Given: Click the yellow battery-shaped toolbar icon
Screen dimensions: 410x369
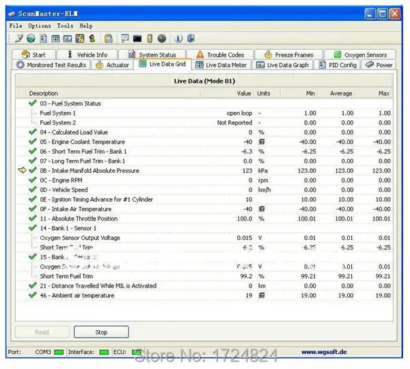Looking at the screenshot, I should [150, 38].
